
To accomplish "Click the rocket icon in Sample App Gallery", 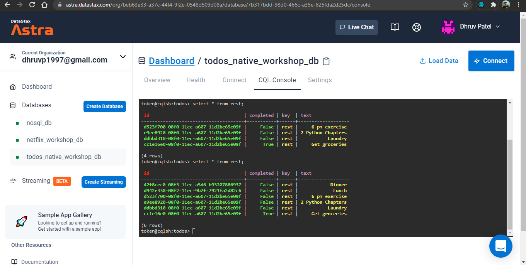I will [22, 221].
